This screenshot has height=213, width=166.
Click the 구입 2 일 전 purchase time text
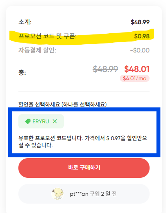pos(103,194)
